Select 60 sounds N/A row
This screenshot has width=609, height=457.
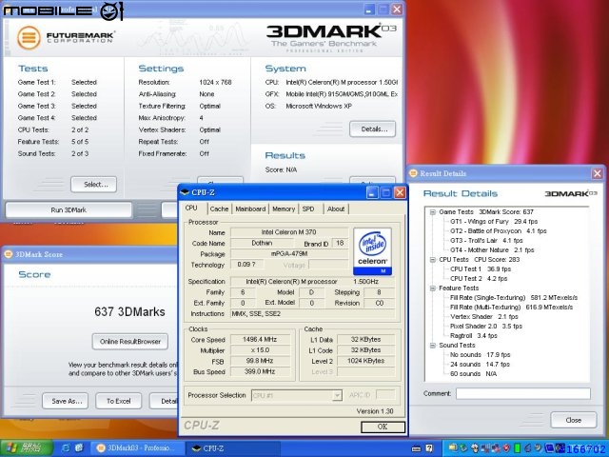473,374
